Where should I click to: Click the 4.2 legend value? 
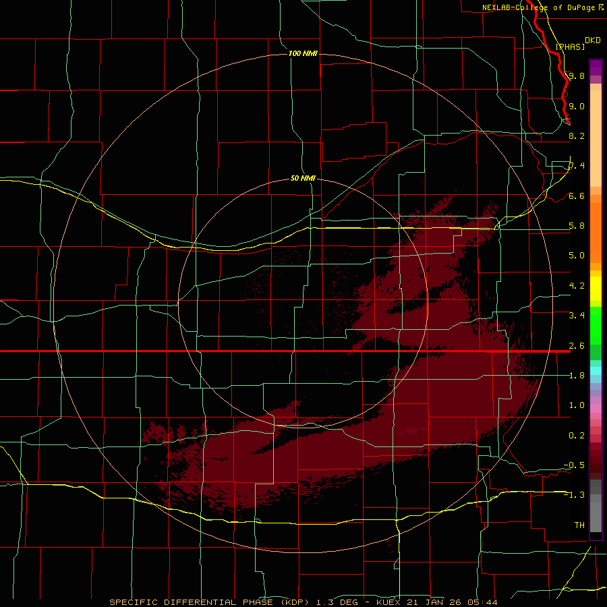[577, 286]
